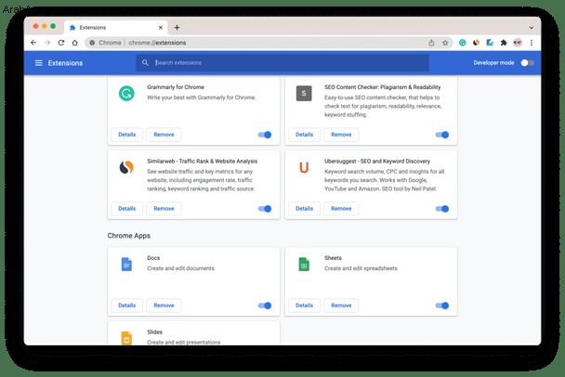The width and height of the screenshot is (565, 377).
Task: Click the Developer mode label
Action: click(493, 62)
